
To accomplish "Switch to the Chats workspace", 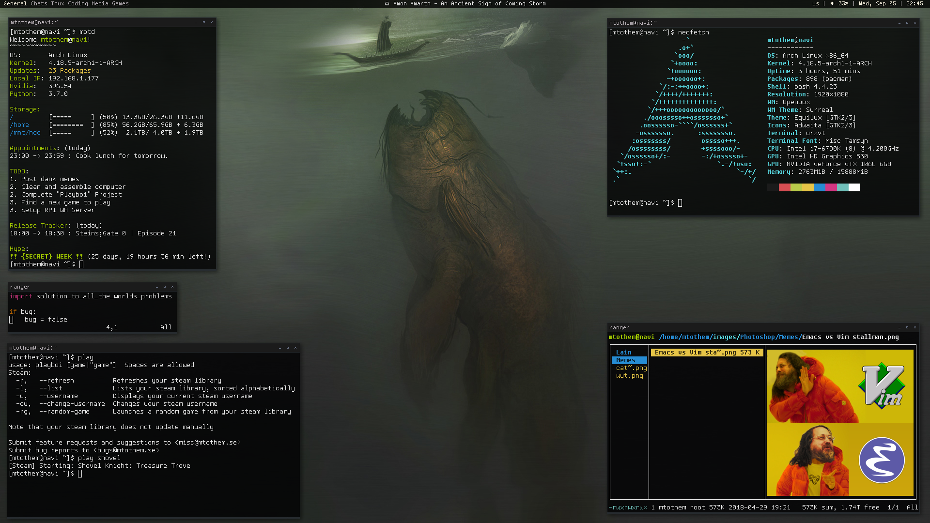I will click(39, 3).
